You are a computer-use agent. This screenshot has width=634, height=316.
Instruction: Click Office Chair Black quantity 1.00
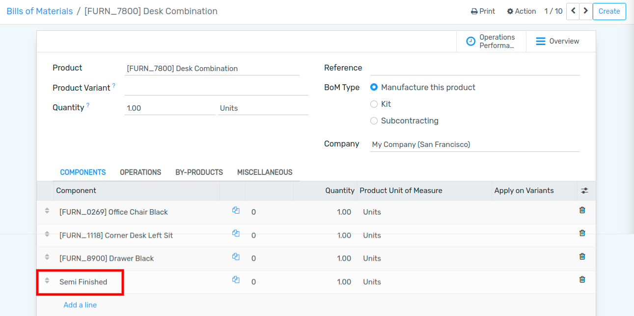[344, 212]
